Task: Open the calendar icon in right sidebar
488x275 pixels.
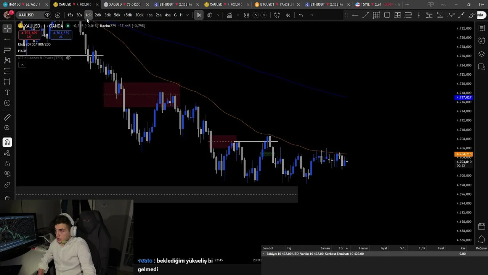Action: [x=482, y=226]
